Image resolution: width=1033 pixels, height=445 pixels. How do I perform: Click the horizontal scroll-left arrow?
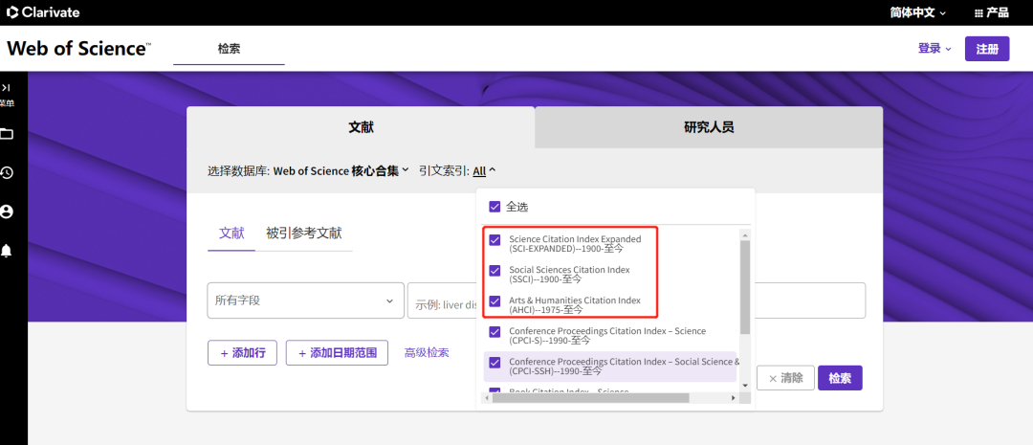click(x=488, y=397)
